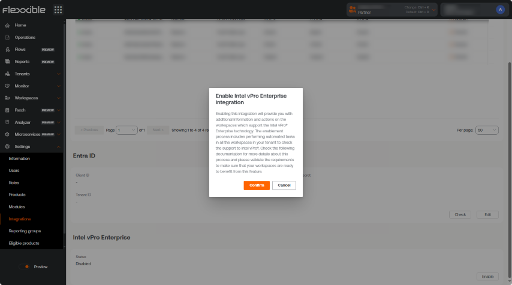Click the Tenants sidebar icon
512x285 pixels.
click(x=8, y=74)
